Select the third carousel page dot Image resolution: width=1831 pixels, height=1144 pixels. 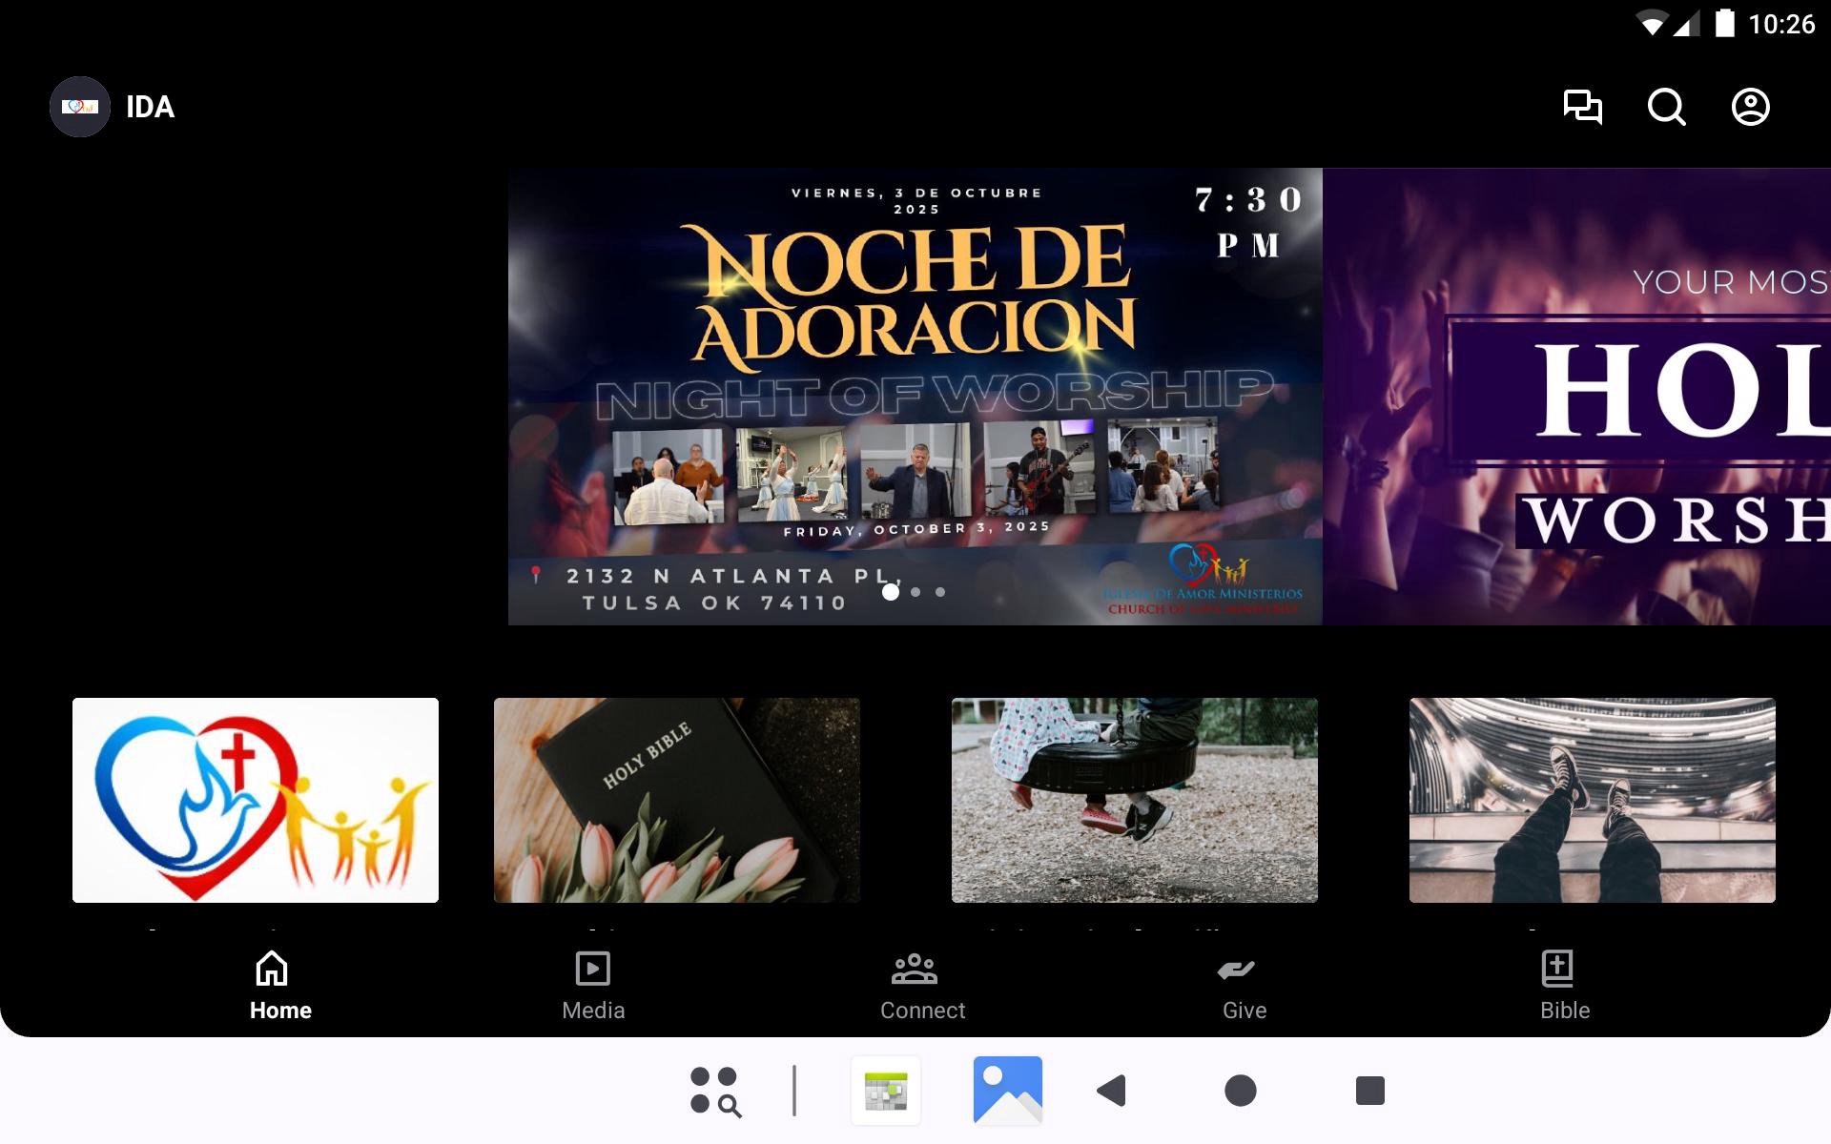coord(940,592)
